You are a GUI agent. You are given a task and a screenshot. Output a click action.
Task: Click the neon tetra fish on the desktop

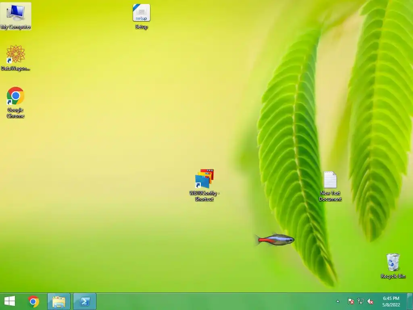275,240
